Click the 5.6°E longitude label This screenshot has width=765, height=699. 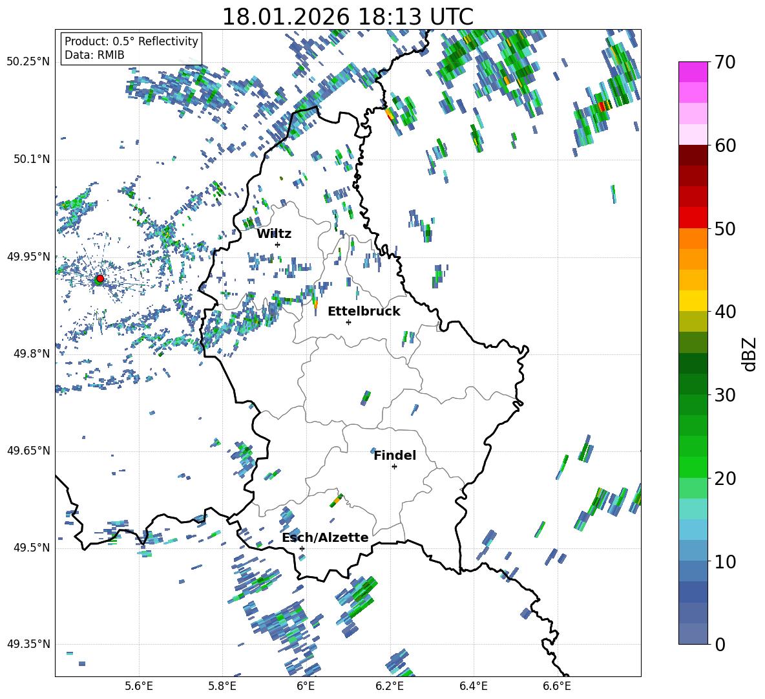tap(139, 686)
